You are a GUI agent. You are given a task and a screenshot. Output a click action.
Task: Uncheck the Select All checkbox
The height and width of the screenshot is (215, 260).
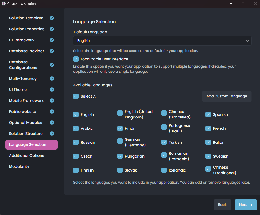(x=76, y=96)
